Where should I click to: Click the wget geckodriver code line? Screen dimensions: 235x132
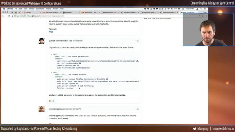point(98,61)
